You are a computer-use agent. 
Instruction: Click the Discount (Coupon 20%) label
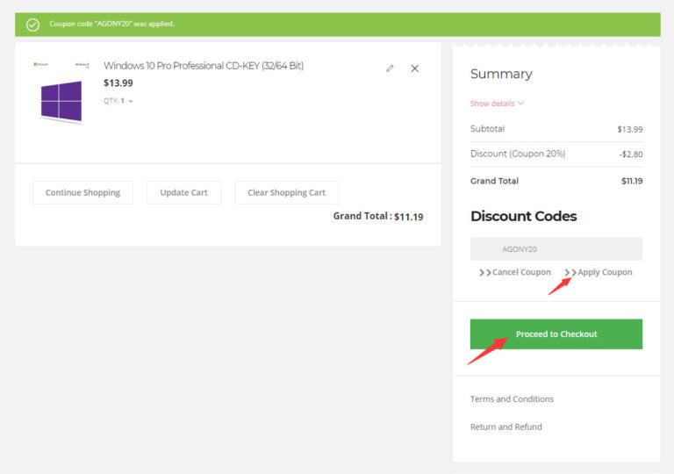click(x=518, y=154)
